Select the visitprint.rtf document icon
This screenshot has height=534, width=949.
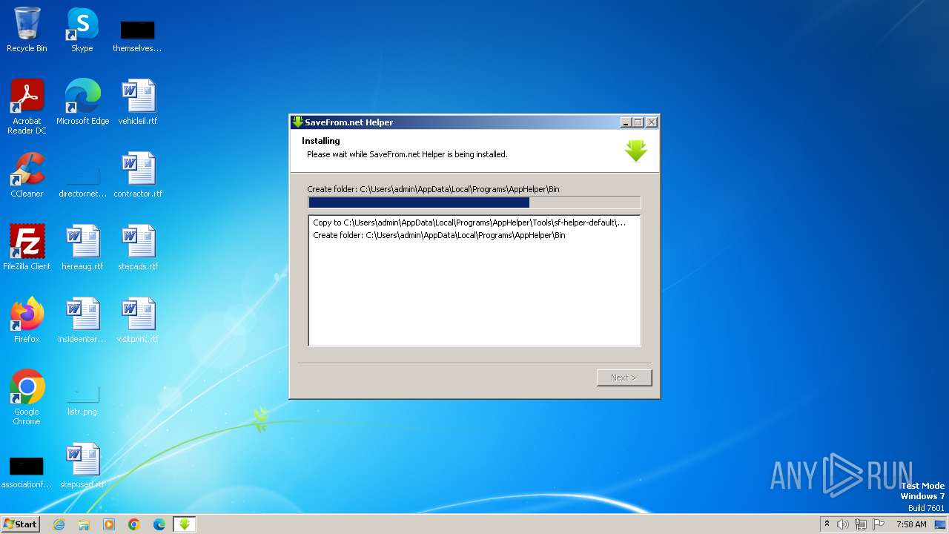(138, 320)
